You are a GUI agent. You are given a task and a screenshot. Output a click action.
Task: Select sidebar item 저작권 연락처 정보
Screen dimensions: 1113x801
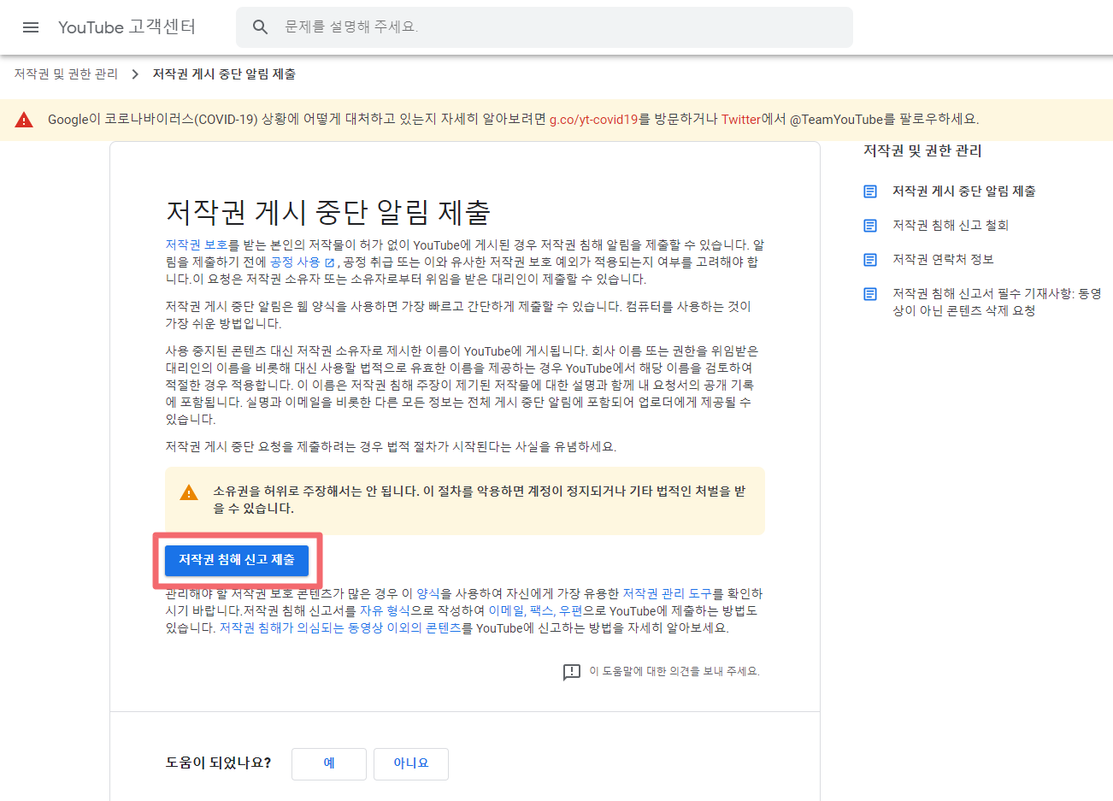click(943, 260)
